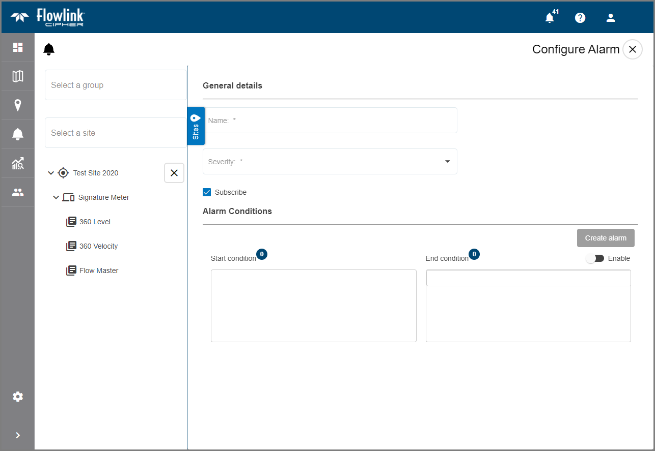Expand the left sidebar navigation arrow
This screenshot has height=451, width=655.
click(x=18, y=435)
